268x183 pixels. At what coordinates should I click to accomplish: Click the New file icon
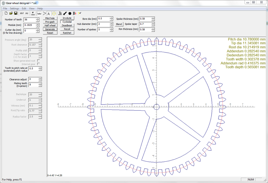coord(6,13)
